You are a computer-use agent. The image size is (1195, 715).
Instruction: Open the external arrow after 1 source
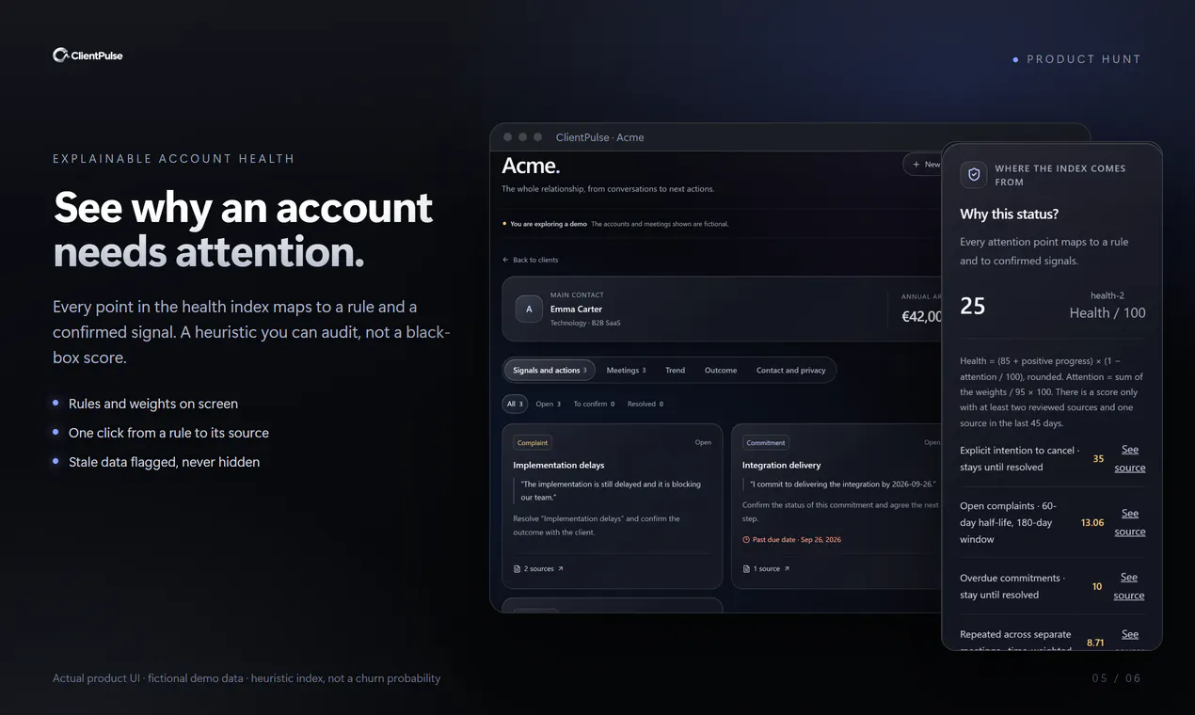(787, 569)
